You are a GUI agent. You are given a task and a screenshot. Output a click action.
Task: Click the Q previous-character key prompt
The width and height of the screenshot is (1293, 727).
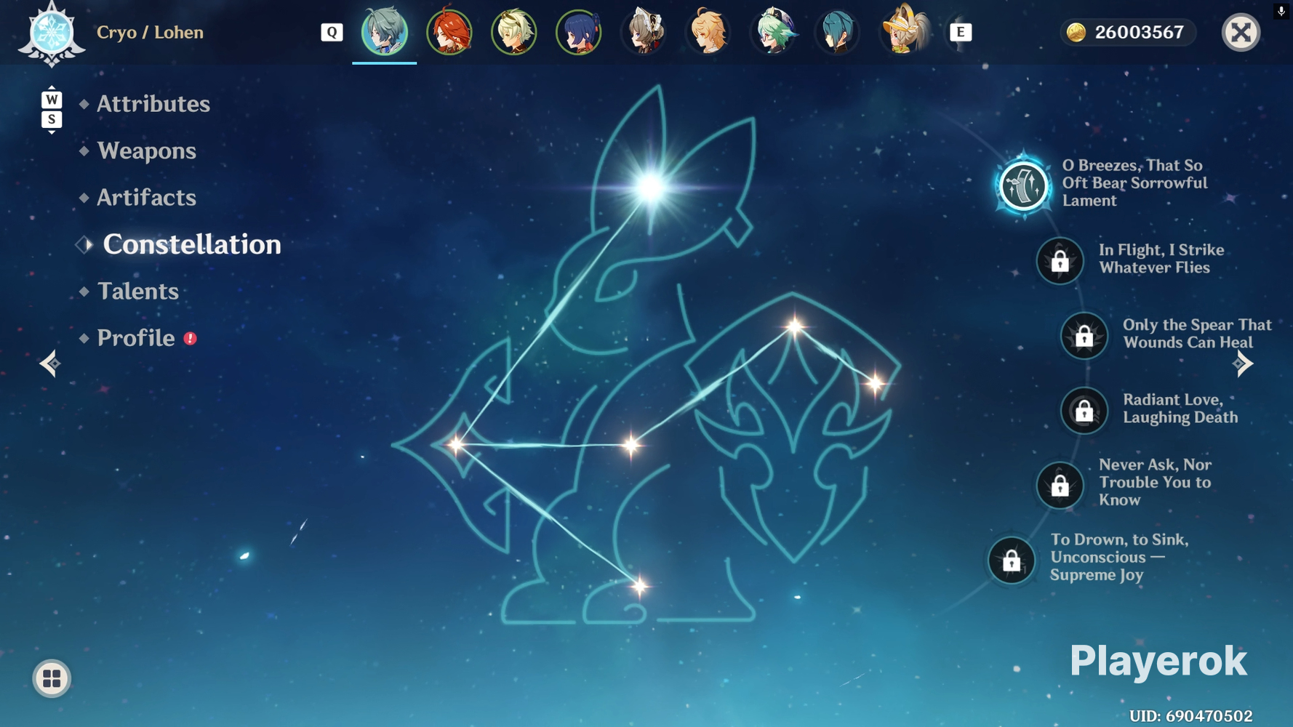click(332, 32)
